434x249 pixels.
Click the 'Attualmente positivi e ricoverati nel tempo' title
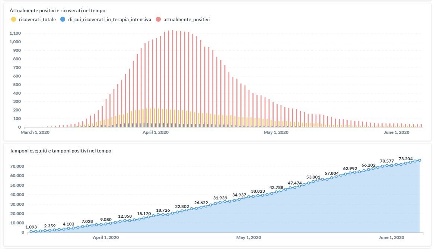click(57, 10)
